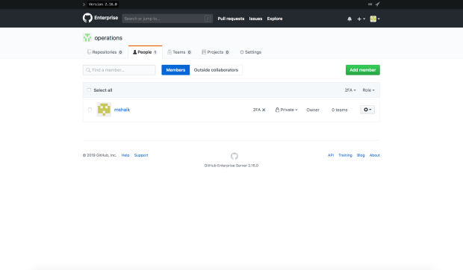Click the GitHub Octocat logo in header
The image size is (463, 270).
(x=87, y=18)
